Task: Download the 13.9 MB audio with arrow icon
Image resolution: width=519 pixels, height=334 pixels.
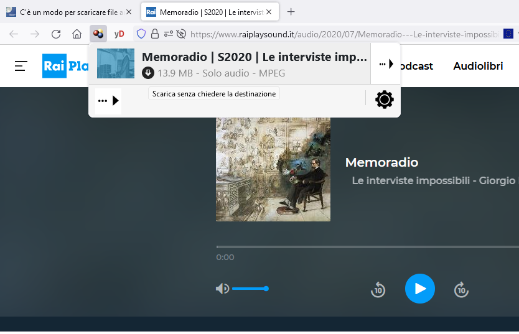Action: [148, 73]
